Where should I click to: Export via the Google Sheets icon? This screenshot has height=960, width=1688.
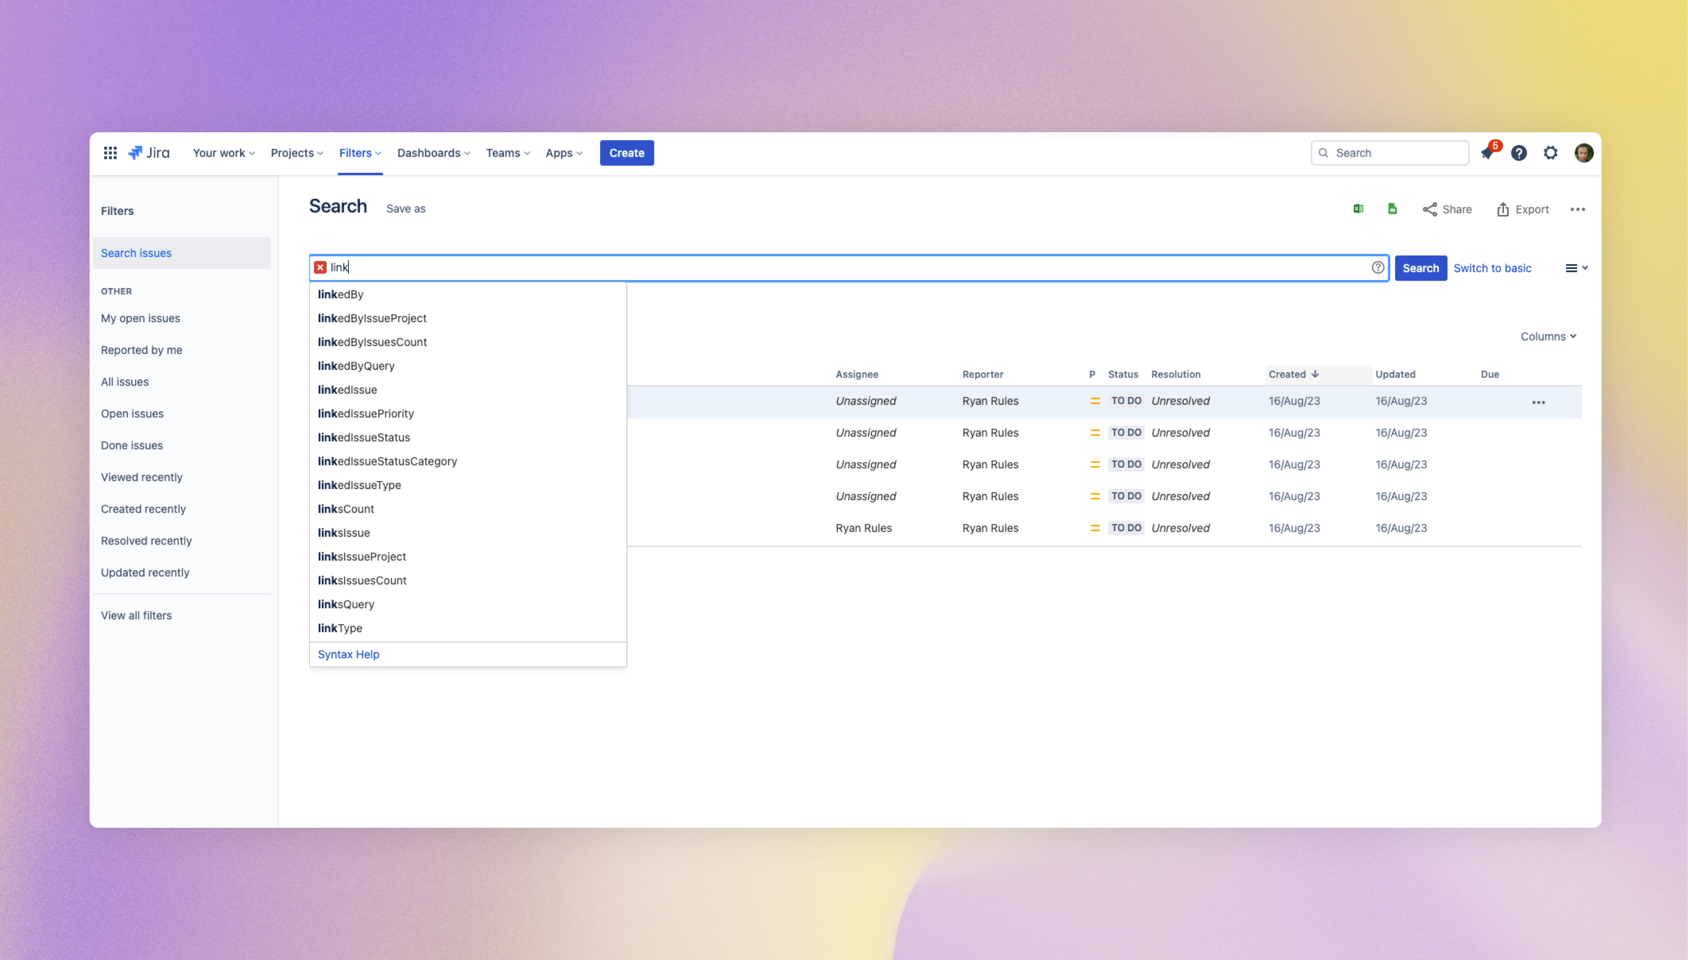click(1392, 209)
